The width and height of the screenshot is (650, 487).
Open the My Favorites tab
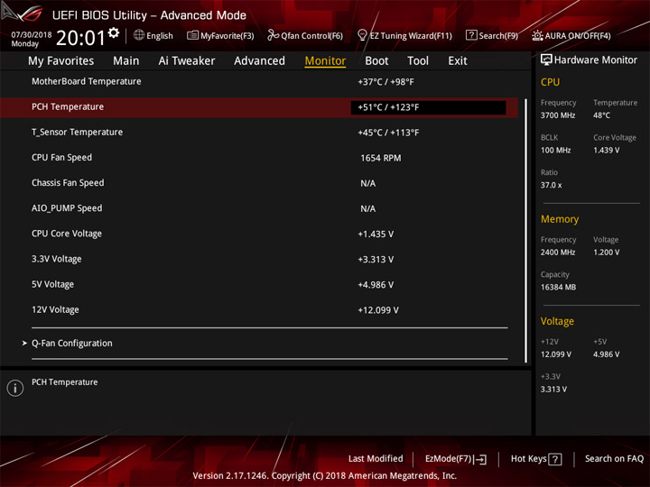(61, 61)
